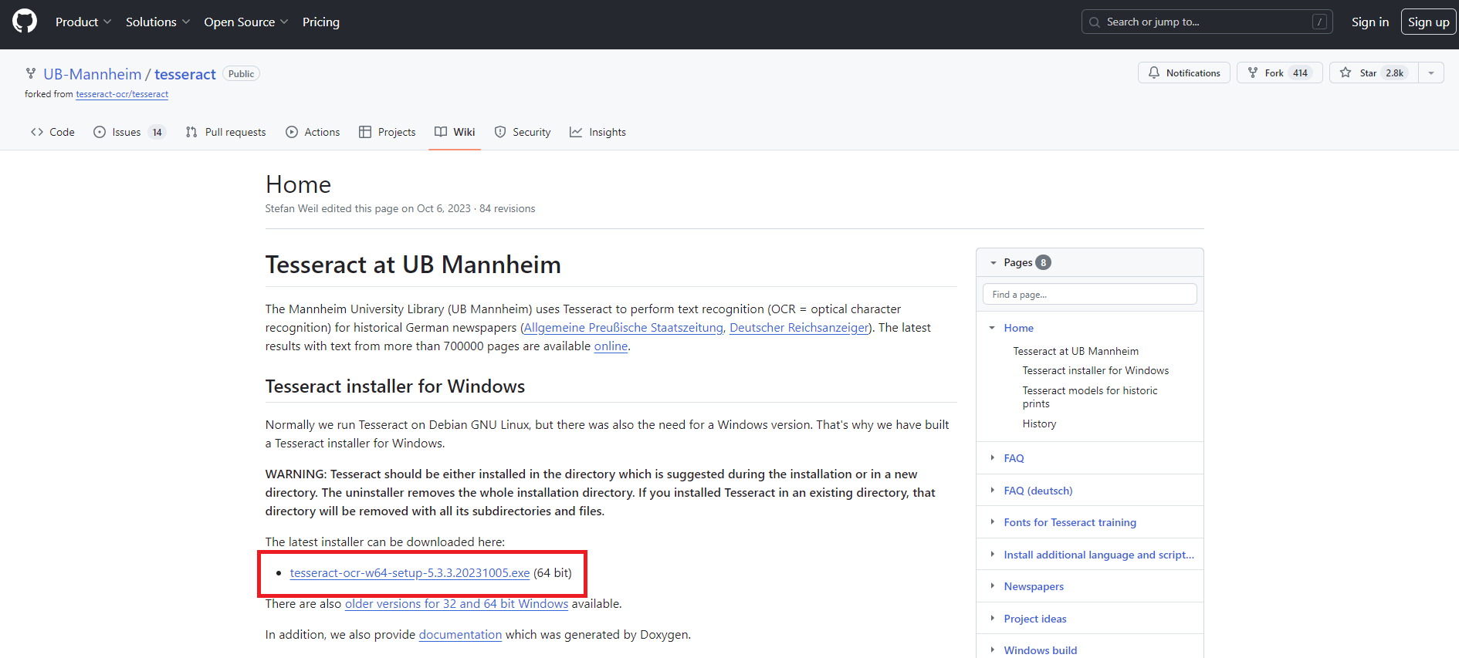This screenshot has width=1459, height=658.
Task: Click the Issues count badge 14
Action: pos(157,132)
